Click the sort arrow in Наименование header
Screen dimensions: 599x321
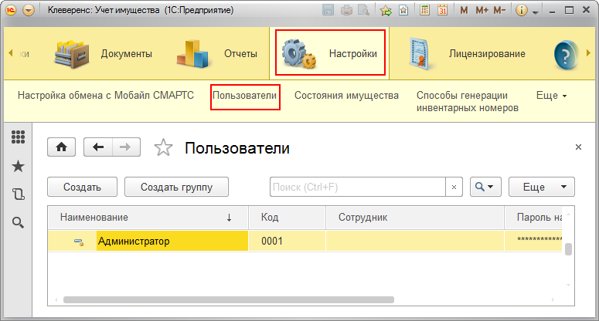pos(230,218)
